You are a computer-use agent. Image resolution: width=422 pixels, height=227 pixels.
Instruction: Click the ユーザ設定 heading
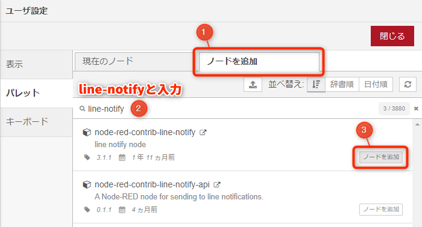tap(27, 11)
